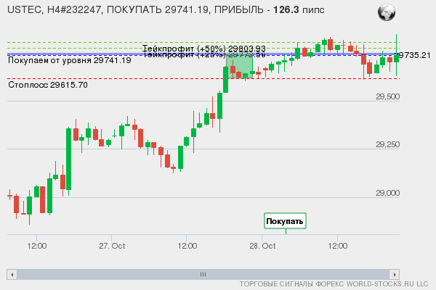Click the '27. Oct' date axis label

click(112, 246)
